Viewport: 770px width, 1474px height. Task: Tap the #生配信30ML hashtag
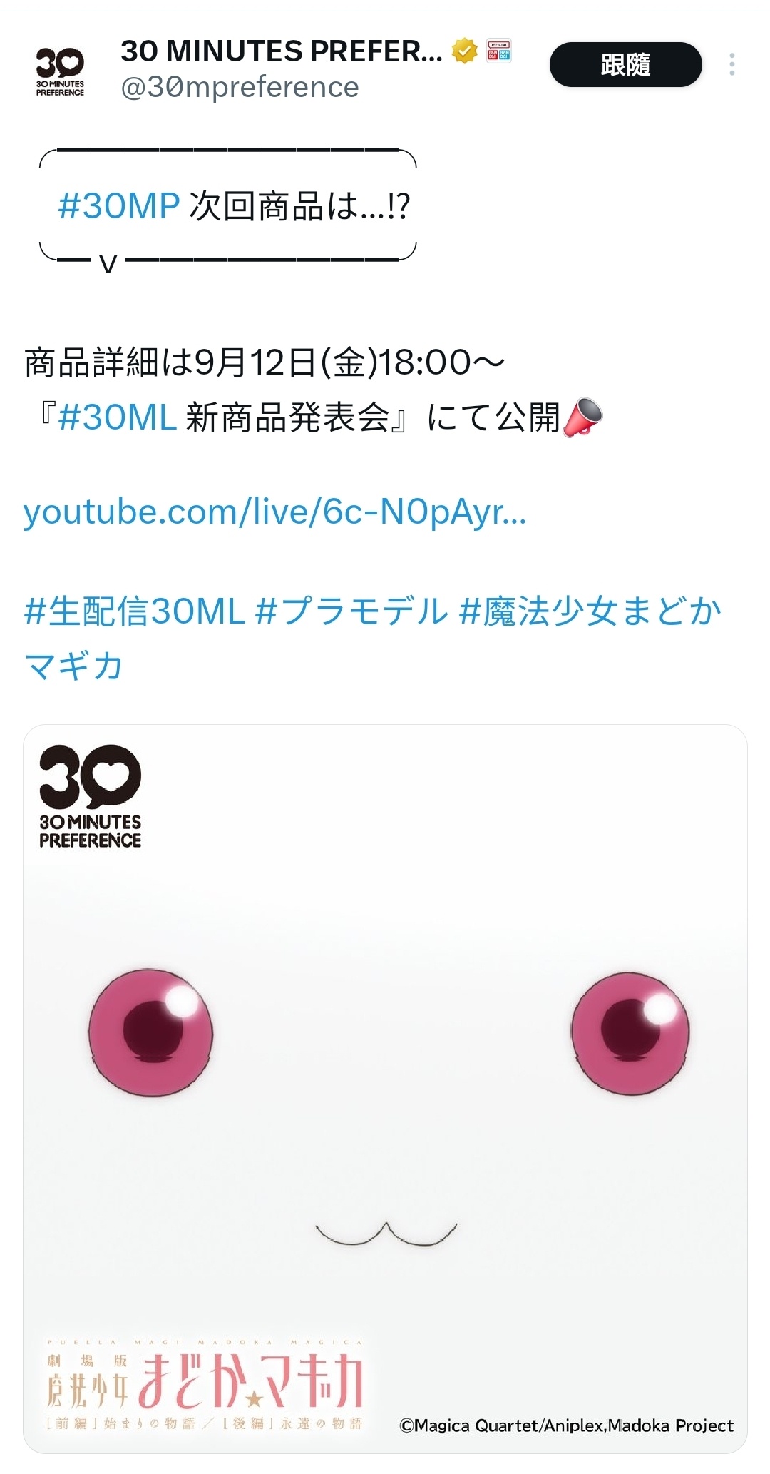tap(135, 611)
